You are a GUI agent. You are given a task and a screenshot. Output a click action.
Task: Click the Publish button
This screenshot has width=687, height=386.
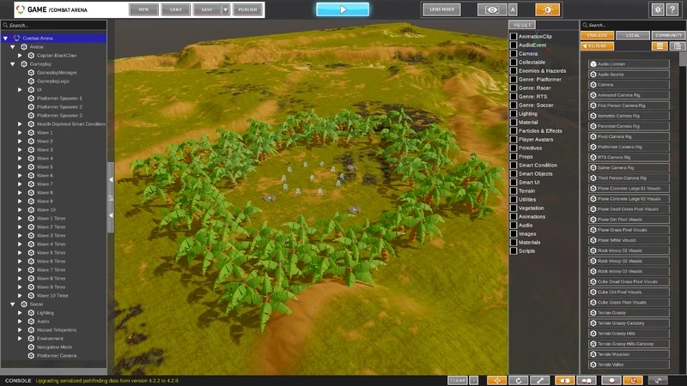[247, 9]
